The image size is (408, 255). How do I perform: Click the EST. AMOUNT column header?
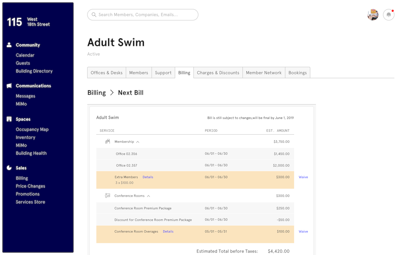click(x=278, y=130)
